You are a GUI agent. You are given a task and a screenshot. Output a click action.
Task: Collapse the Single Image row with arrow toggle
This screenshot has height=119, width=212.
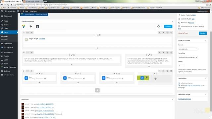[160, 32]
